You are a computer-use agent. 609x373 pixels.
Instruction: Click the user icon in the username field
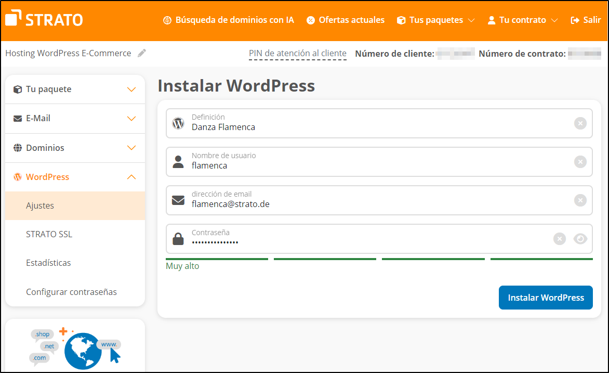179,162
